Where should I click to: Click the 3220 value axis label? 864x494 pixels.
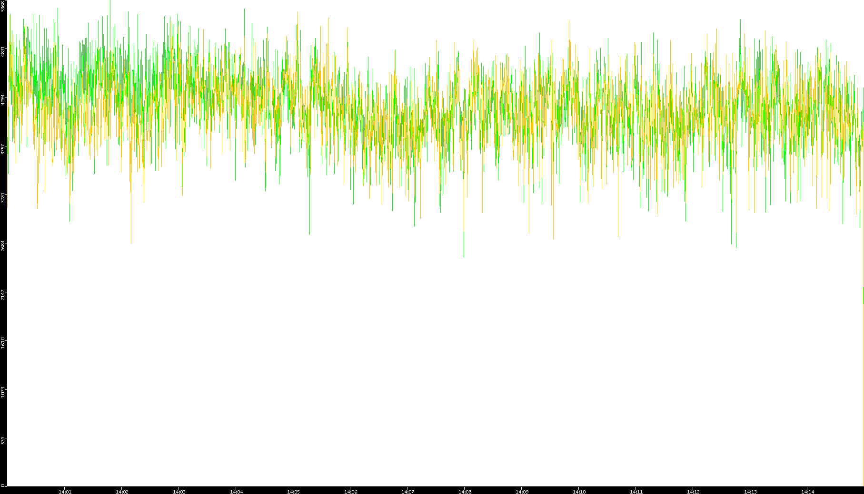[x=3, y=197]
